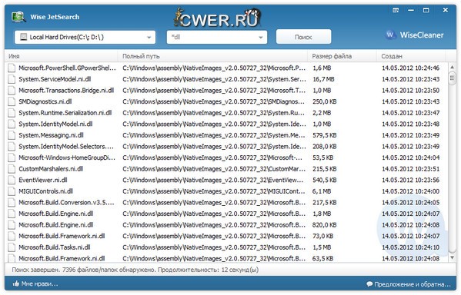The height and width of the screenshot is (295, 461).
Task: Click size 6,1 MB cell
Action: point(322,191)
